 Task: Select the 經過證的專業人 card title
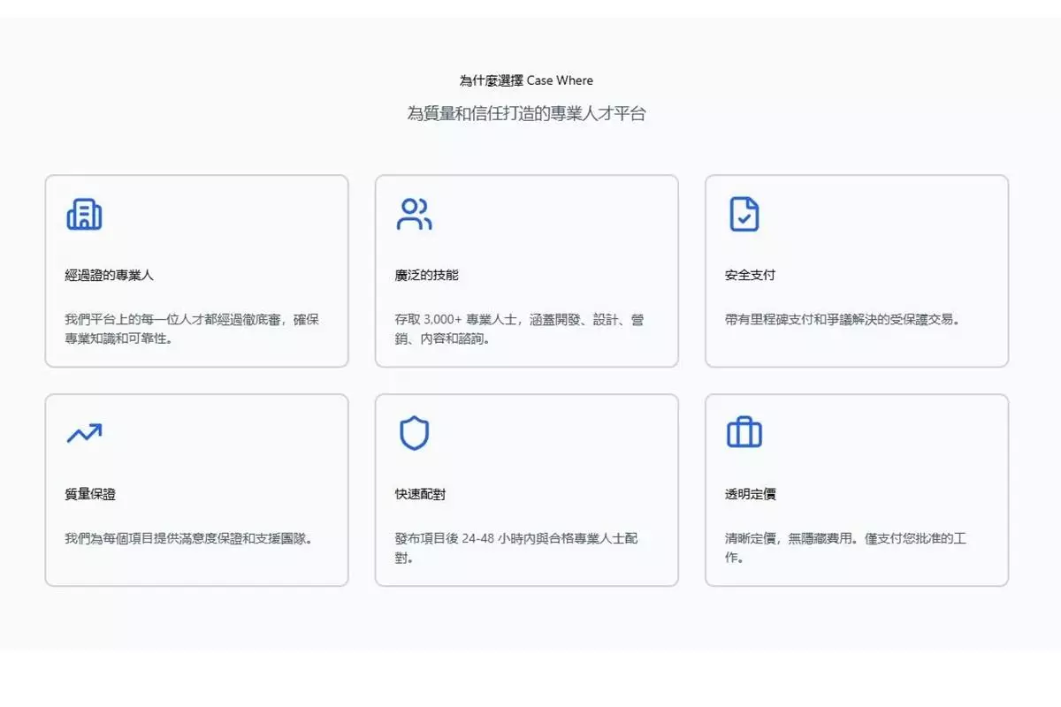pos(109,275)
